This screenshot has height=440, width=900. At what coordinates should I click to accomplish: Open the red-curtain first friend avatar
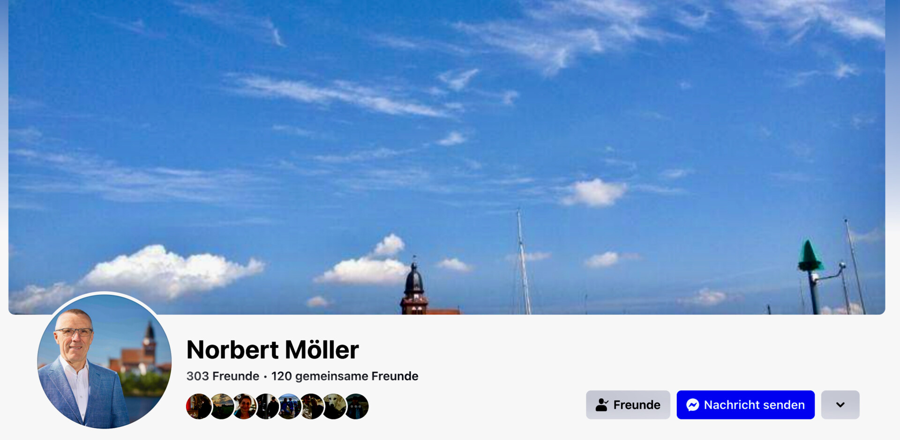click(x=198, y=406)
